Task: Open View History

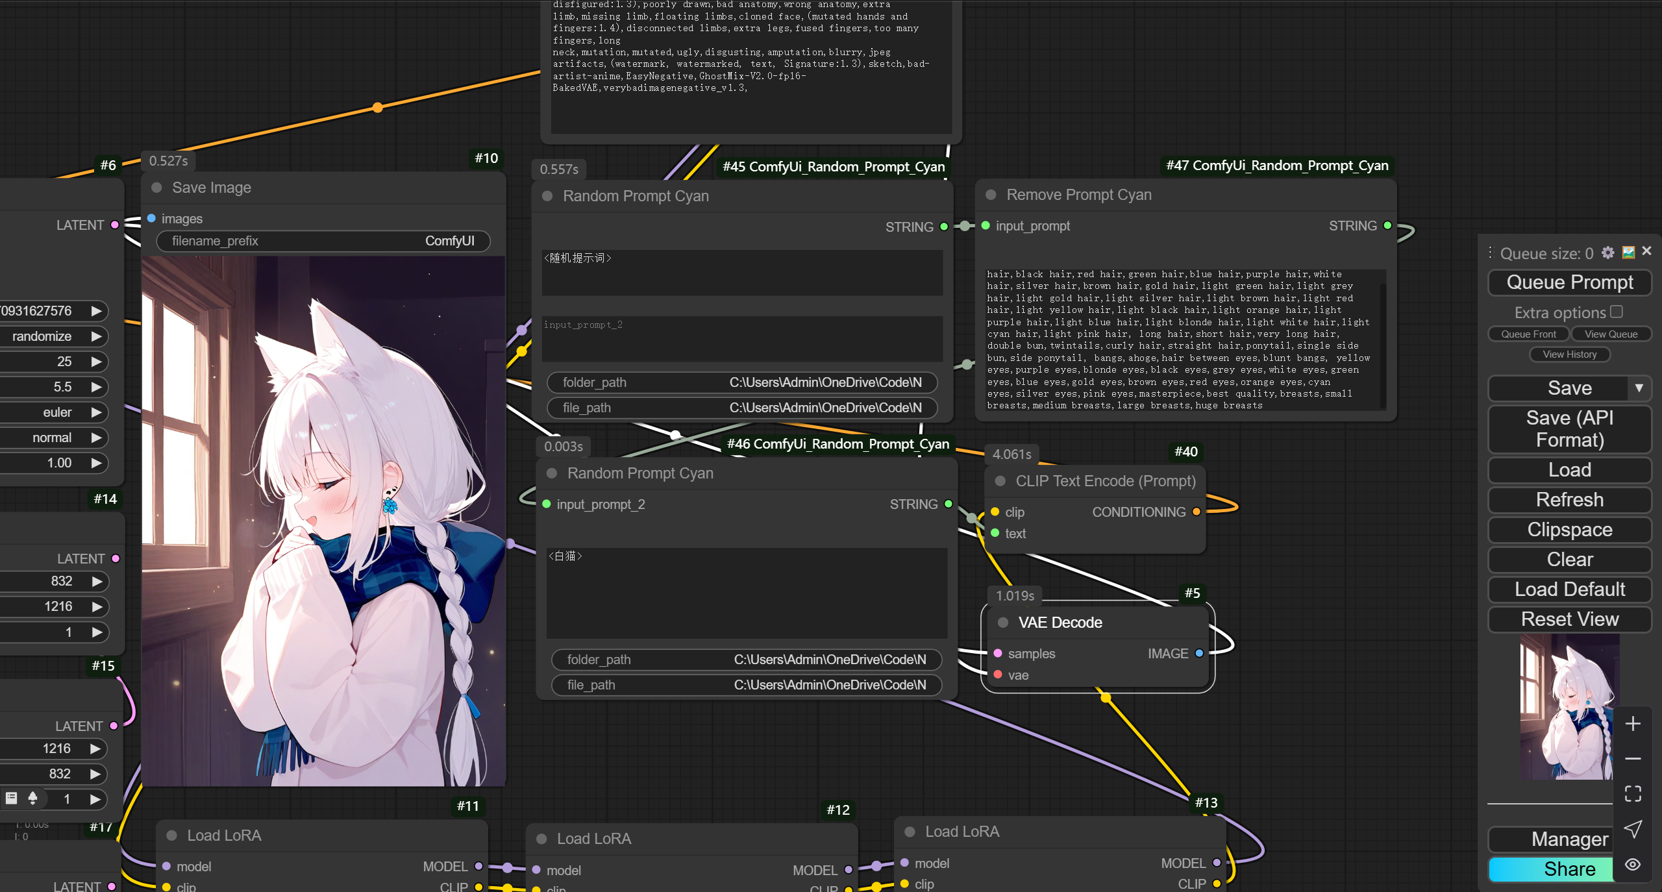Action: pyautogui.click(x=1569, y=354)
